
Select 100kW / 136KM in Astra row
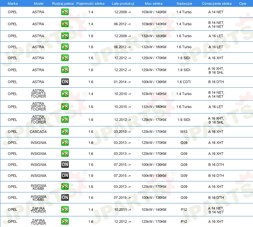click(154, 82)
